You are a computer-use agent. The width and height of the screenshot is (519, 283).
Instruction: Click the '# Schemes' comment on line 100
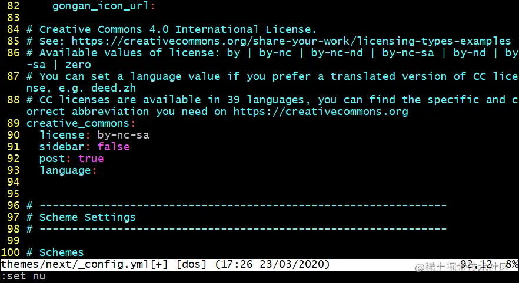coord(55,252)
